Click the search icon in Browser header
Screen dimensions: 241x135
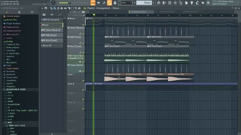[10, 8]
